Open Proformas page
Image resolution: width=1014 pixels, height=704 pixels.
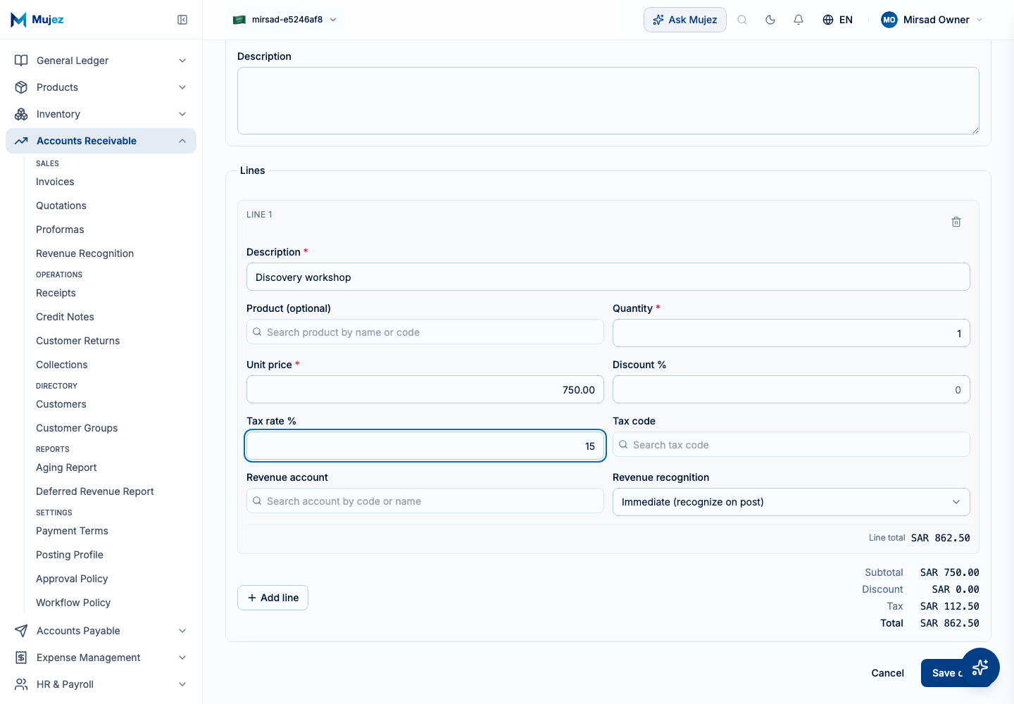60,230
